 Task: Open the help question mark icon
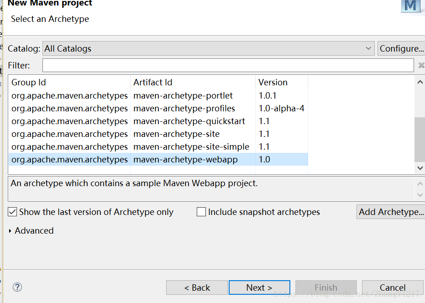click(x=17, y=287)
